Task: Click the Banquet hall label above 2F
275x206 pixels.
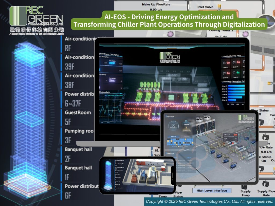Action: click(x=78, y=149)
